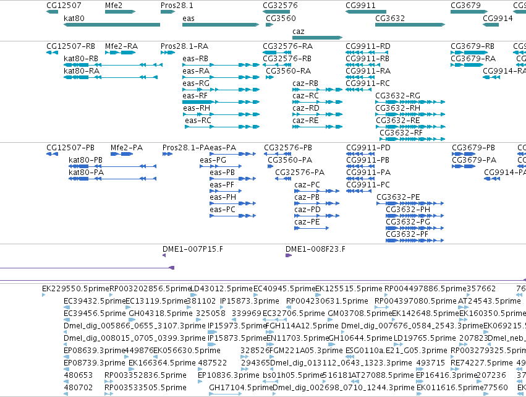The height and width of the screenshot is (397, 526).
Task: Select the CG3632-PE protein label
Action: [398, 197]
